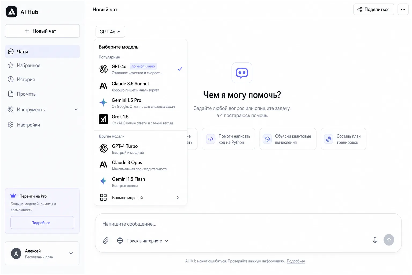The width and height of the screenshot is (412, 275).
Task: Choose Gemini 1.5 Flash model
Action: (x=140, y=182)
